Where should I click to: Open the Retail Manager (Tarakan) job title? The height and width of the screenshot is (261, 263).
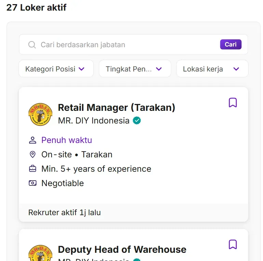[x=116, y=107]
